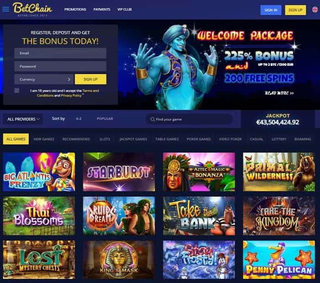The image size is (320, 283).
Task: Open the Penny Pelican game tile
Action: [279, 260]
